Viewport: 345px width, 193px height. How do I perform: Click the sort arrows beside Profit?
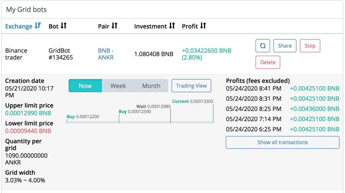click(x=203, y=26)
